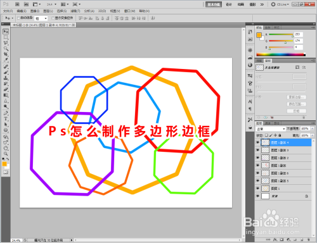Launch Bridge from the application bar
Image resolution: width=317 pixels, height=243 pixels.
[x=17, y=4]
